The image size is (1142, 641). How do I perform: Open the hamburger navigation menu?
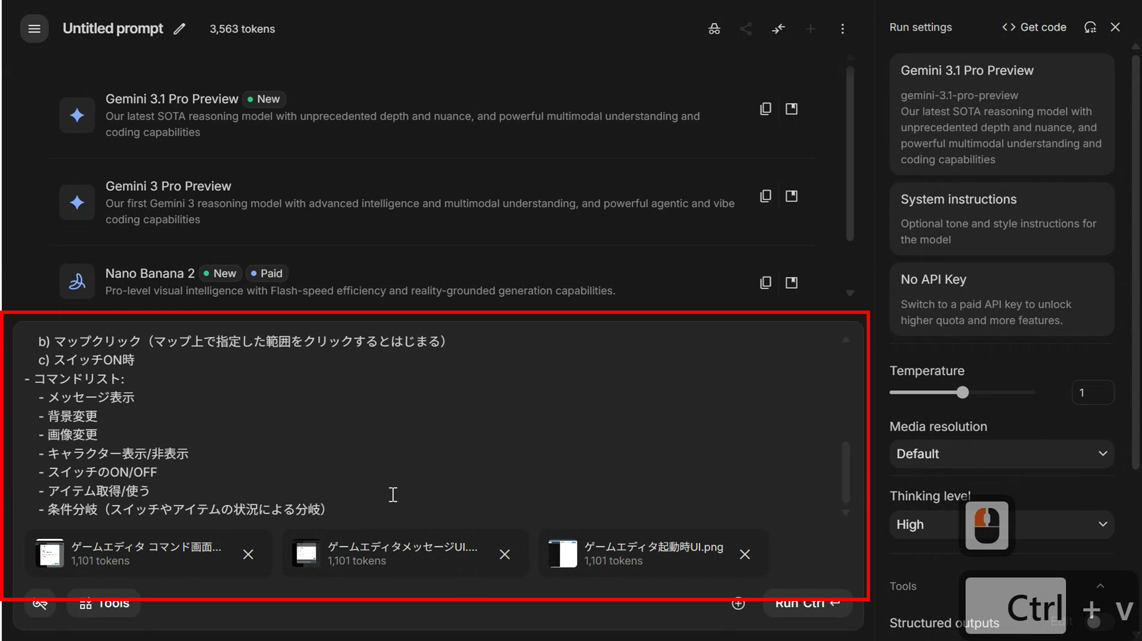click(x=34, y=28)
